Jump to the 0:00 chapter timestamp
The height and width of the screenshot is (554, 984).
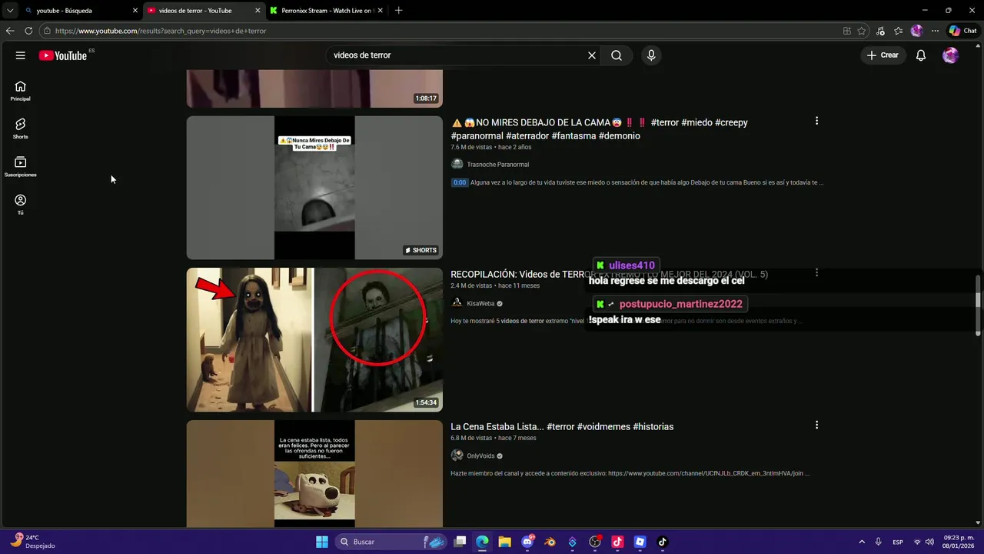tap(459, 182)
